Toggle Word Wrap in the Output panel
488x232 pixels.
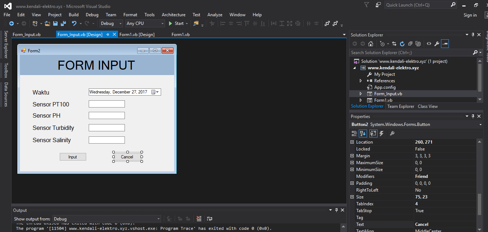pos(209,219)
